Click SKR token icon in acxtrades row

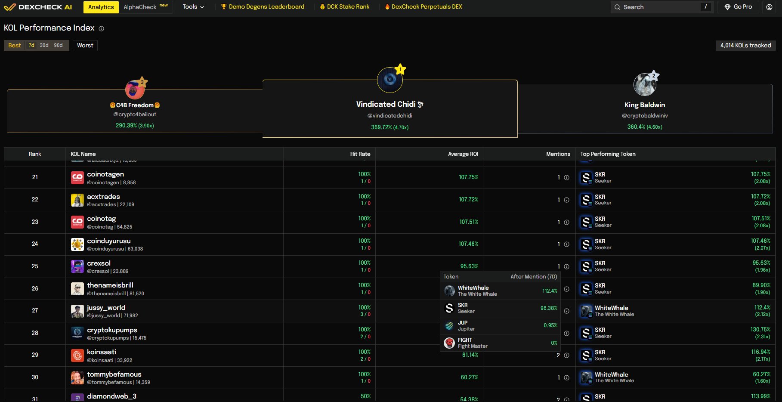tap(586, 200)
